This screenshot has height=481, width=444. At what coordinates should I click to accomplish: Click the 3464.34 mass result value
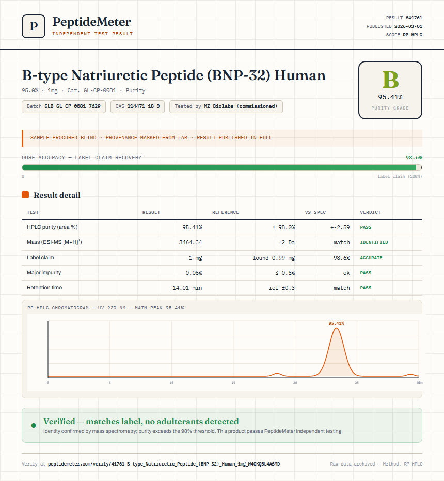tap(191, 242)
